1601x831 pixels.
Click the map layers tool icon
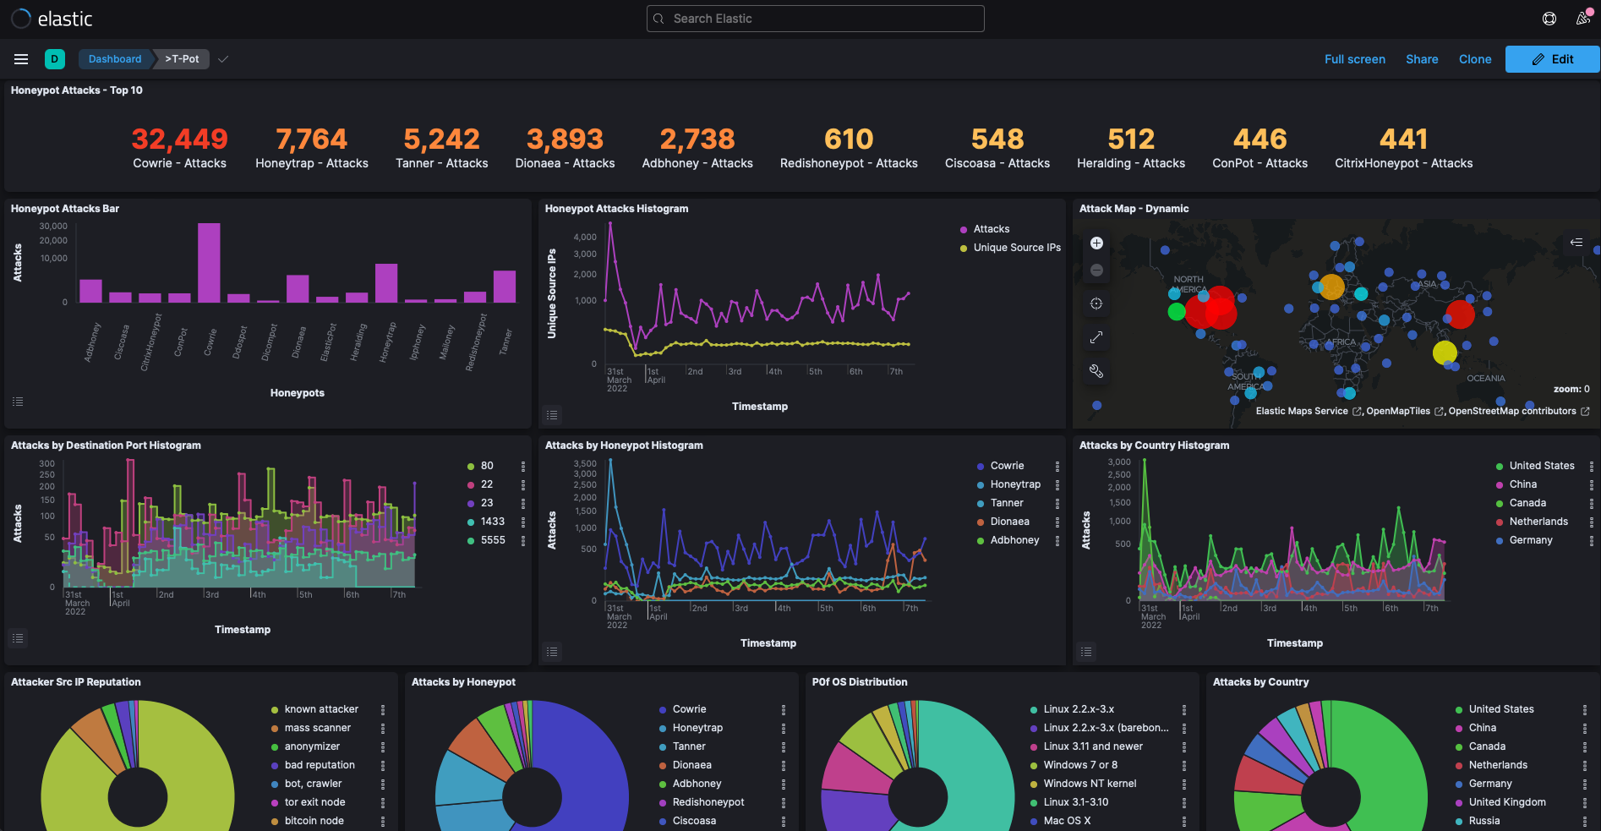click(1096, 371)
